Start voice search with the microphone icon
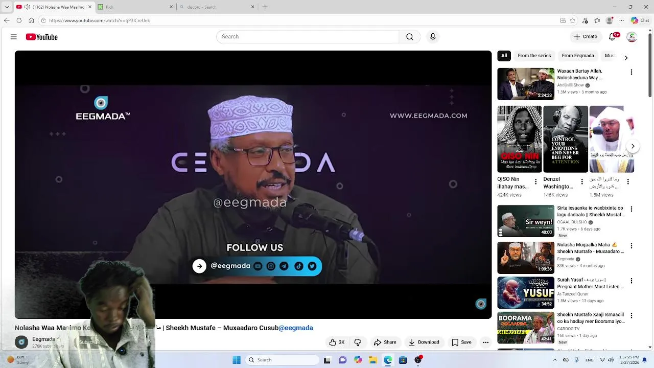Screen dimensions: 654x368 (x=433, y=37)
